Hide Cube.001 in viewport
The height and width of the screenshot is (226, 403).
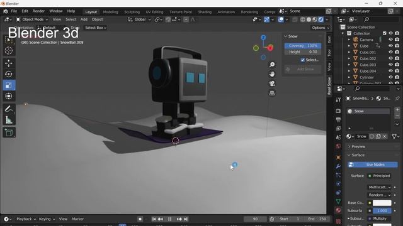[x=390, y=52]
